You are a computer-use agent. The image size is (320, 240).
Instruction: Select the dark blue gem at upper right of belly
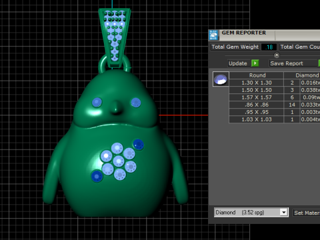(138, 145)
